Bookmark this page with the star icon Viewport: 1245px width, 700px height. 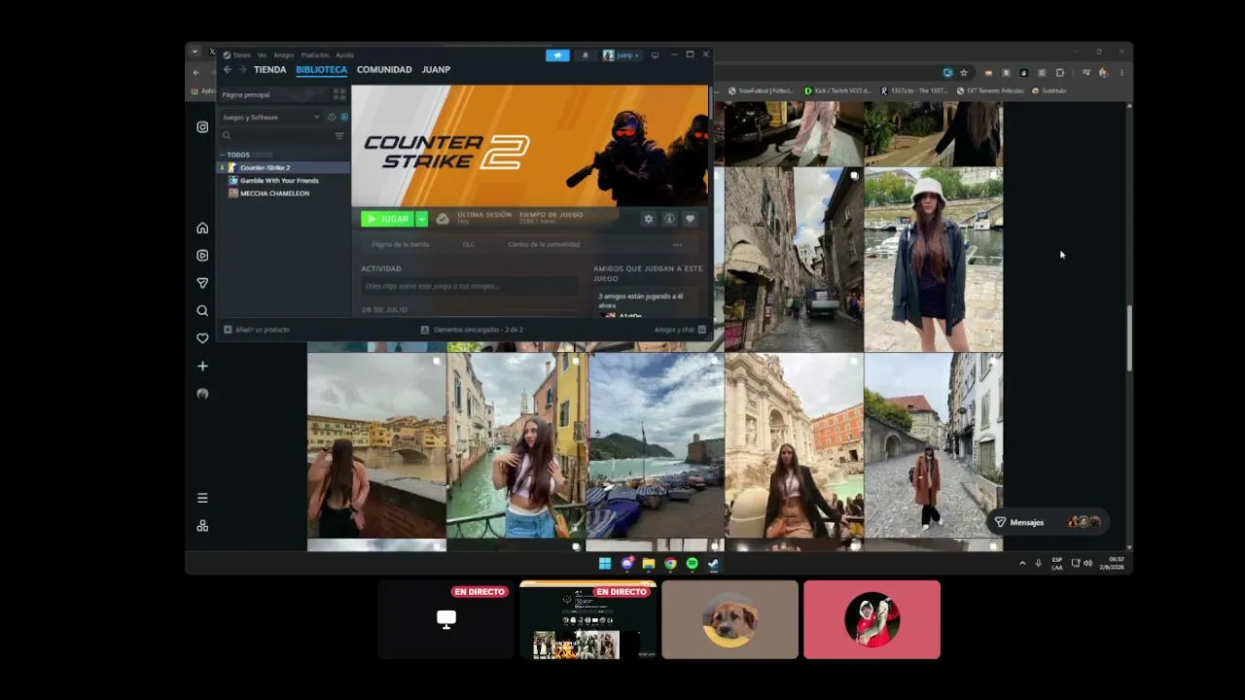[x=964, y=72]
